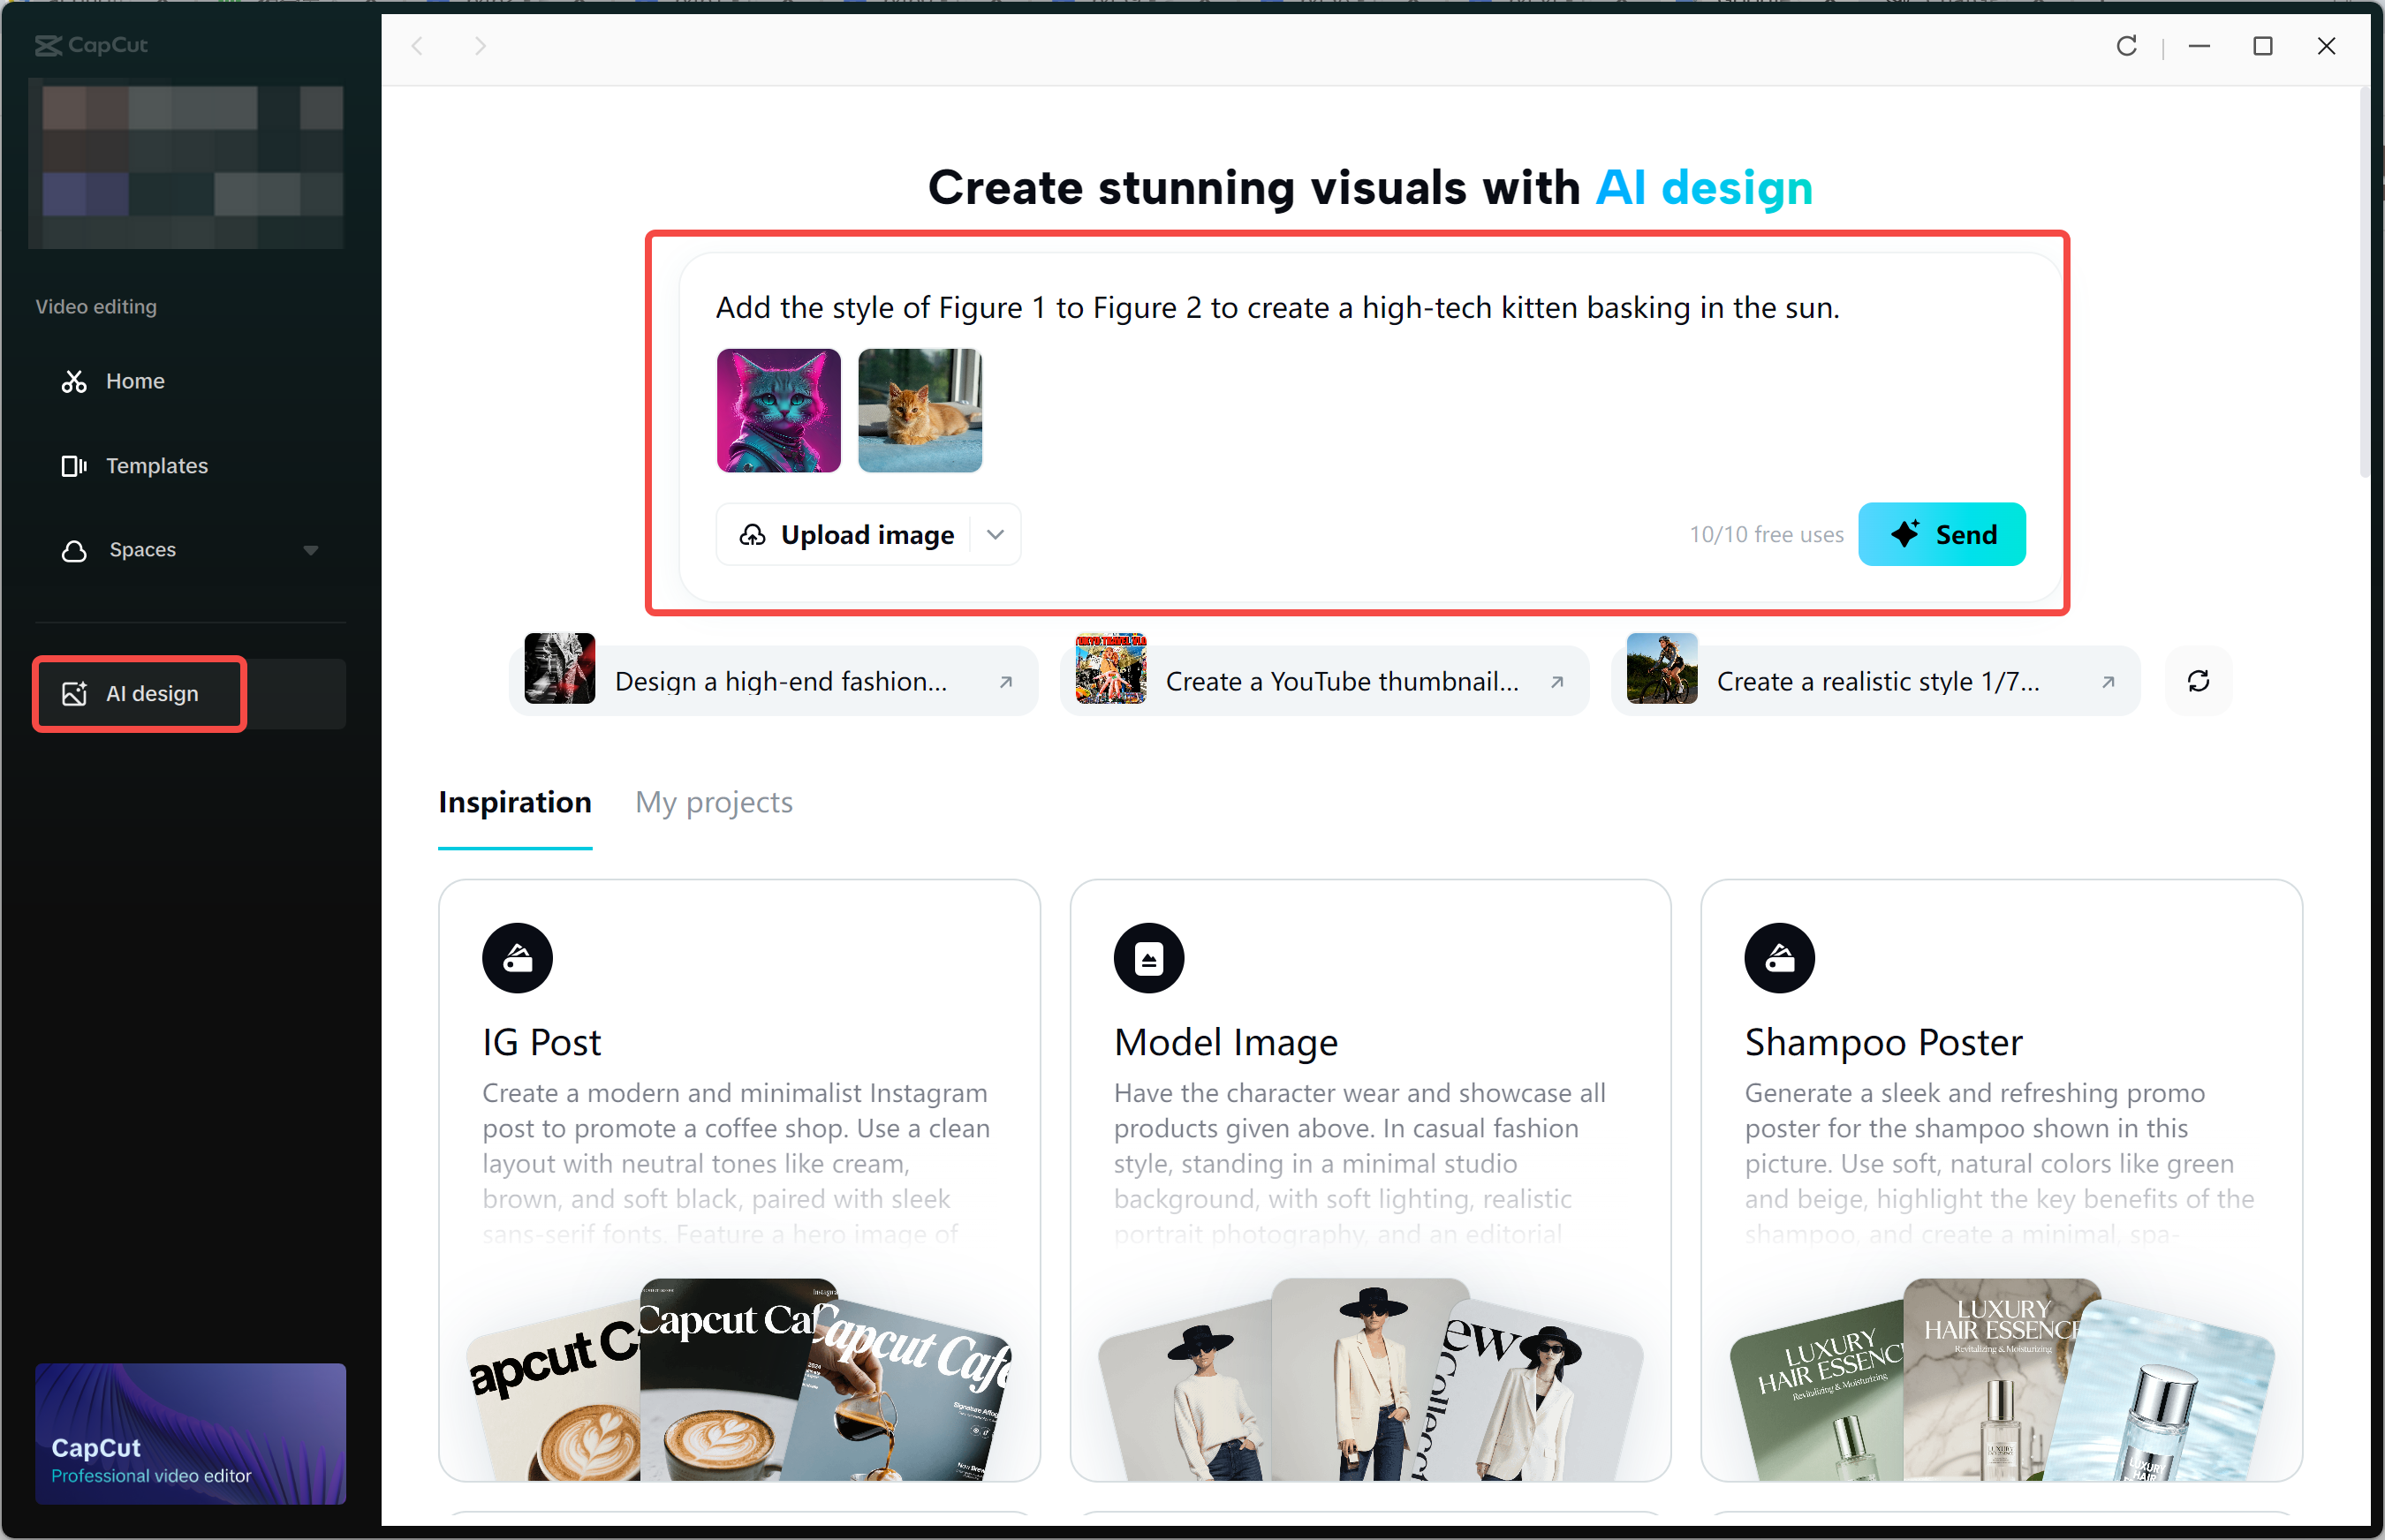
Task: Open the Upload image dropdown chevron
Action: [x=996, y=535]
